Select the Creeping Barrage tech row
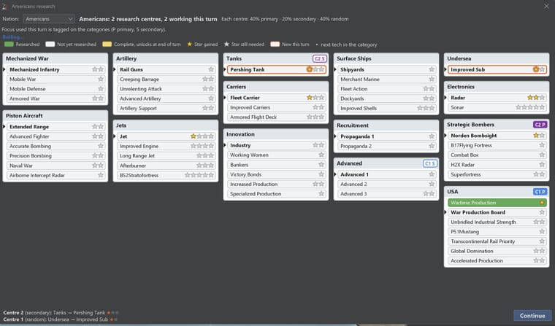 point(166,79)
